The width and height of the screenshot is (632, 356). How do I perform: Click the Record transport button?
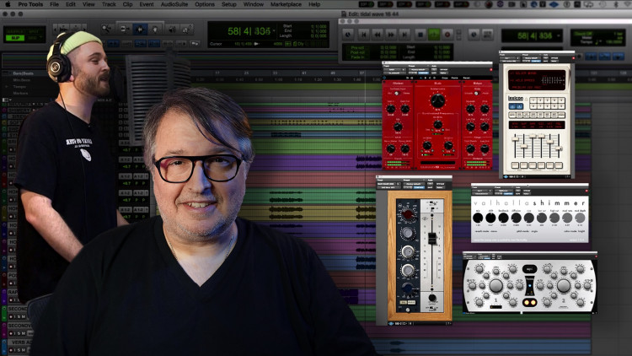[x=447, y=35]
